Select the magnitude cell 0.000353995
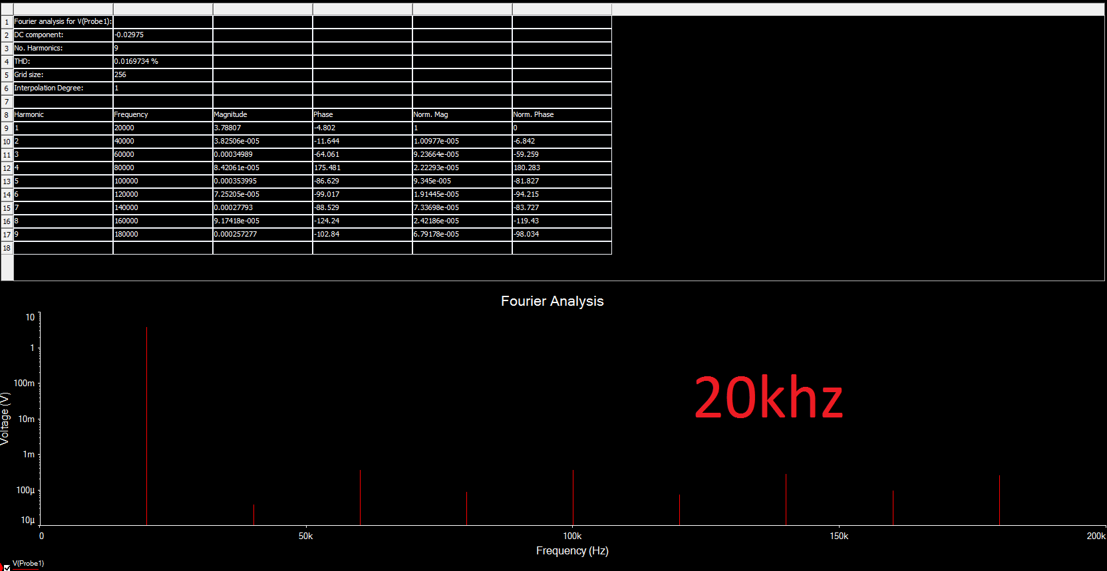 [263, 181]
